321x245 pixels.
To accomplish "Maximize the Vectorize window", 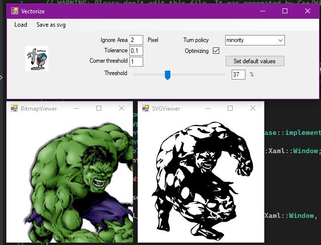I will pyautogui.click(x=285, y=11).
